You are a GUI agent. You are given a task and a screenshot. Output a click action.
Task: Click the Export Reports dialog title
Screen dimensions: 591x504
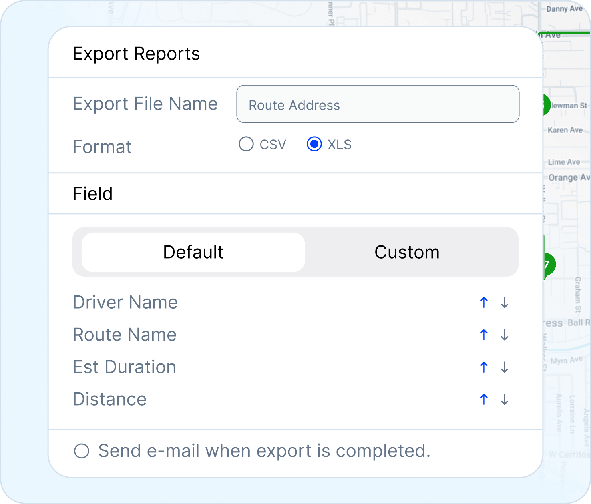pyautogui.click(x=136, y=54)
